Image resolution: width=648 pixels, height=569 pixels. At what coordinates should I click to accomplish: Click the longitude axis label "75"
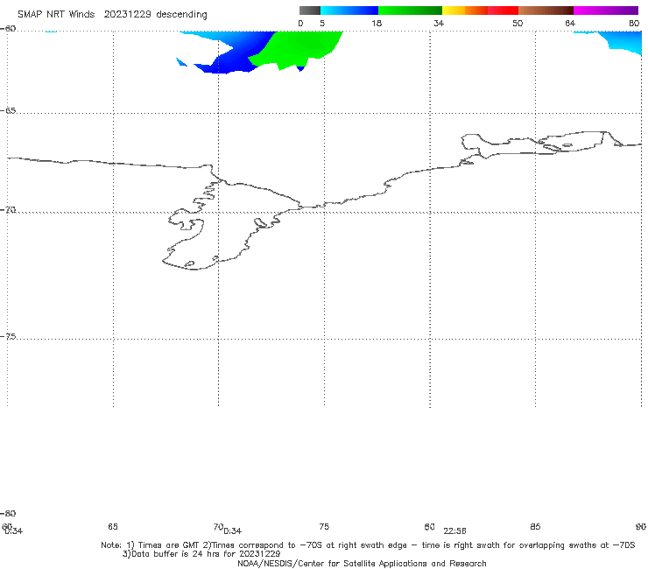pyautogui.click(x=324, y=526)
